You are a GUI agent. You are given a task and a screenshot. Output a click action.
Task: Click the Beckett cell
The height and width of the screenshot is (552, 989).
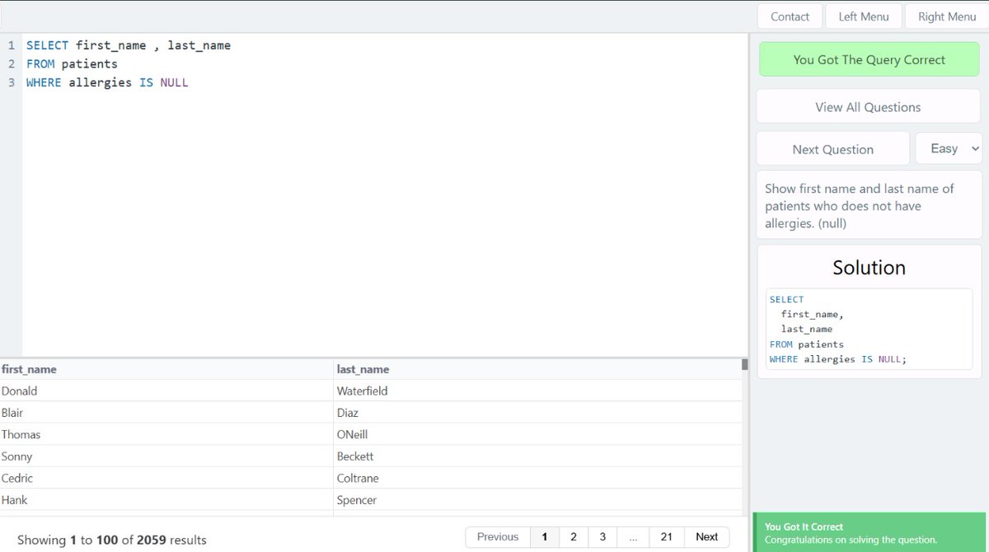point(537,456)
